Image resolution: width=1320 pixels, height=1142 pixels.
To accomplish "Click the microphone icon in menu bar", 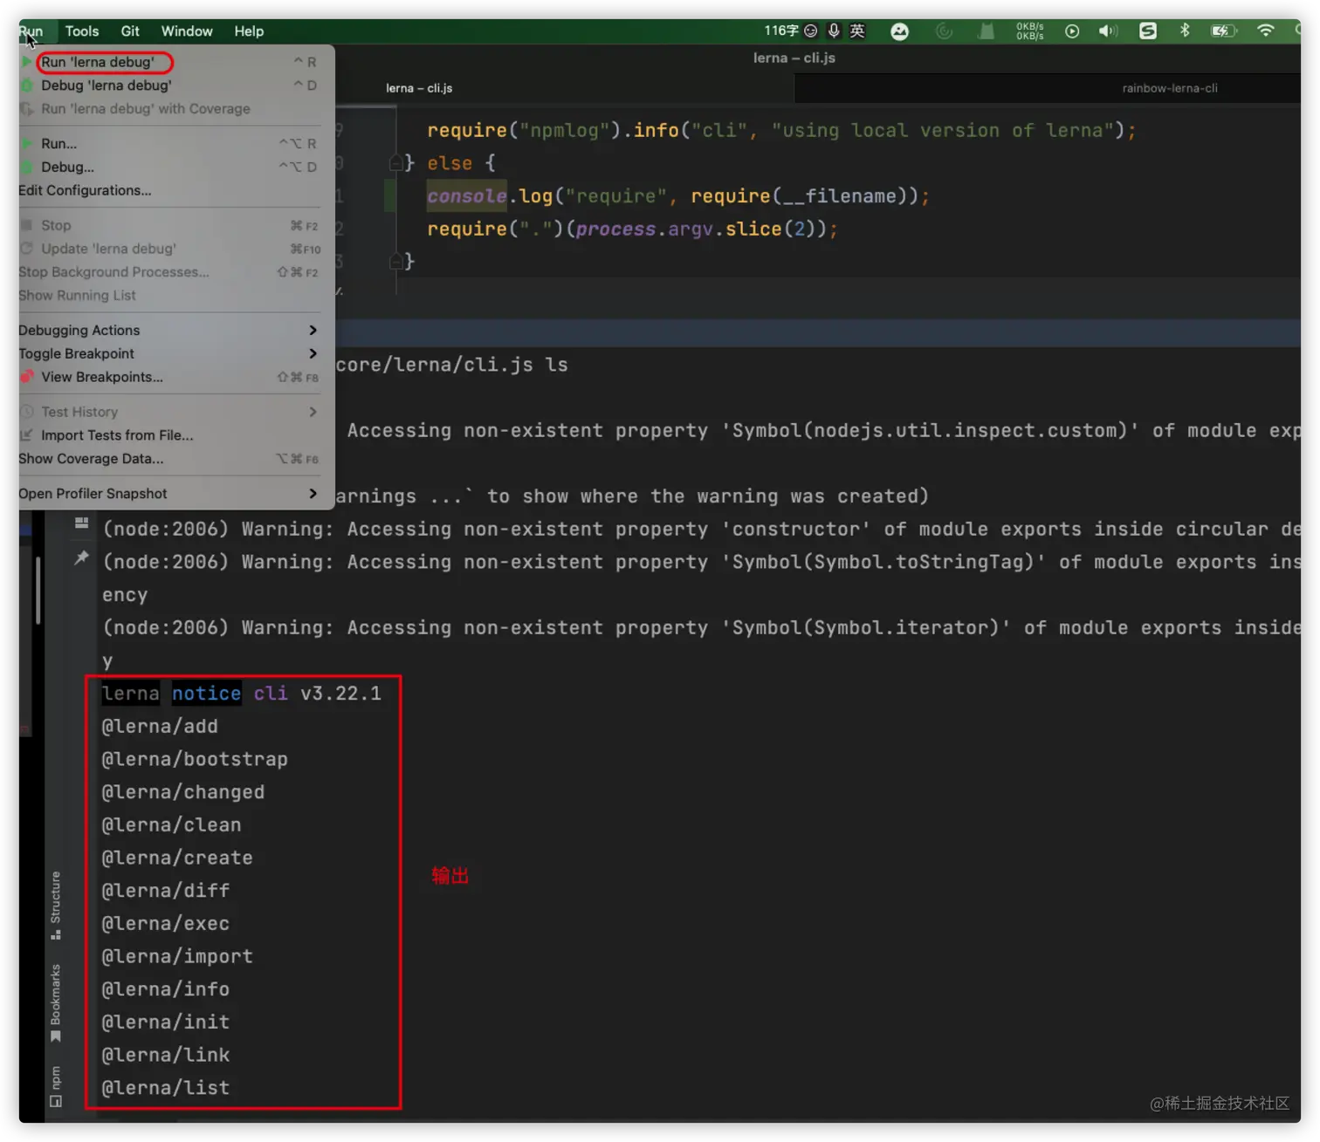I will point(834,31).
